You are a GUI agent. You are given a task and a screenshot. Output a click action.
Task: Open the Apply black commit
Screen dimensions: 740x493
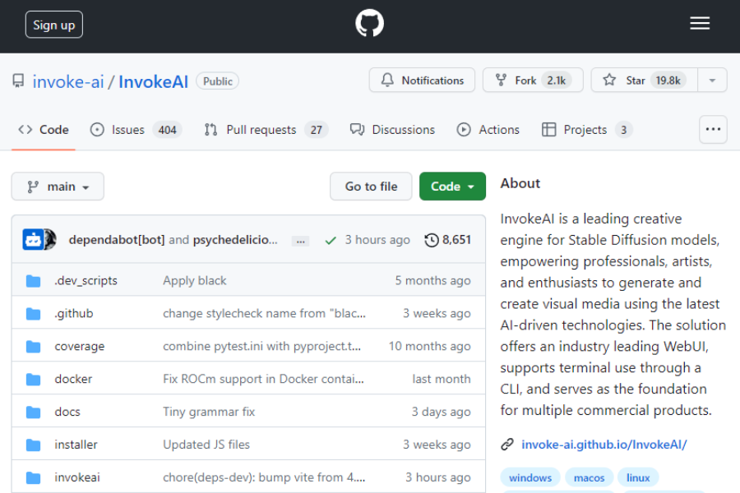[194, 281]
